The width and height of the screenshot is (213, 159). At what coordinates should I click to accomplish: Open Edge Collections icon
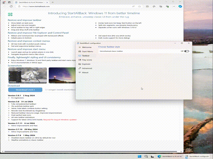(x=160, y=6)
